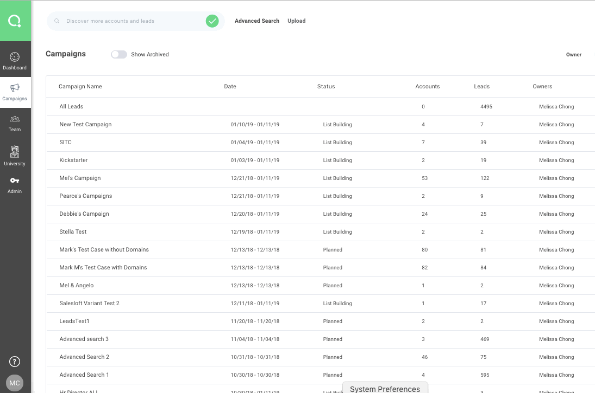Open the Owner filter dropdown

[574, 54]
